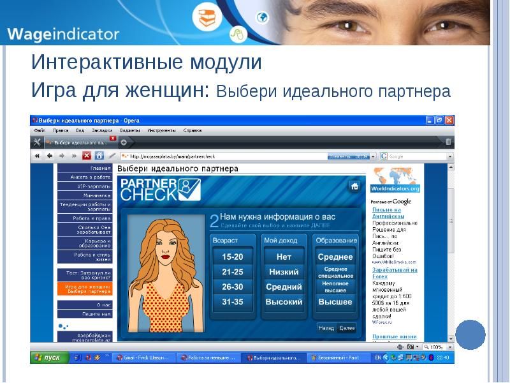Screen dimensions: 510x383
Task: Select age range 21-25
Action: [x=232, y=272]
